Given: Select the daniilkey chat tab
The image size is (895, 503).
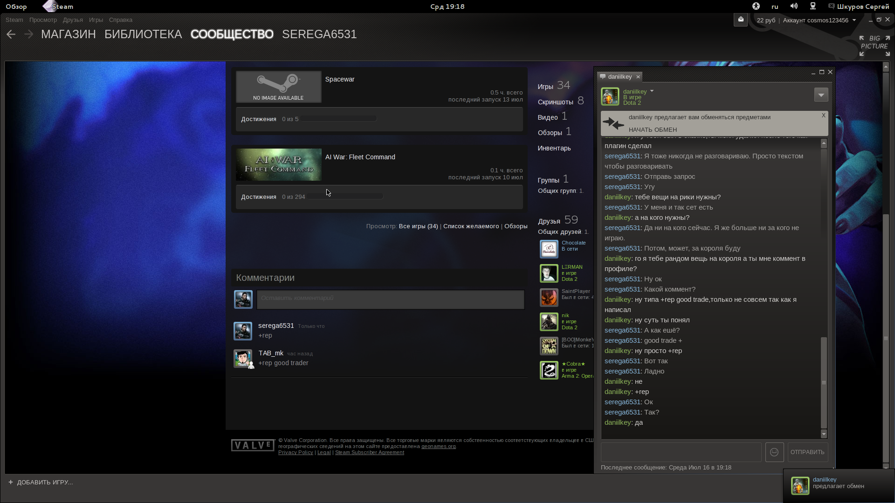Looking at the screenshot, I should click(620, 77).
